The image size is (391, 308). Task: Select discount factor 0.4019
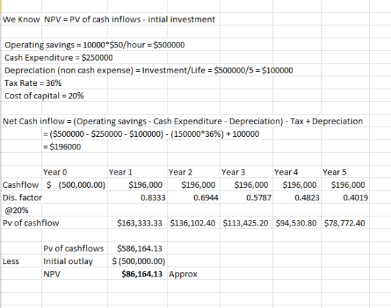355,198
